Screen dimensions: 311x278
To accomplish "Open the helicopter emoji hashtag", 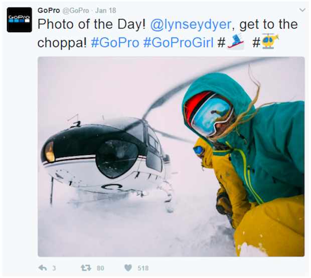I will (x=266, y=42).
